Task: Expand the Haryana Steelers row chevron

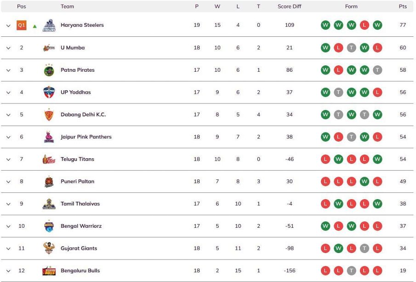Action: [x=8, y=26]
